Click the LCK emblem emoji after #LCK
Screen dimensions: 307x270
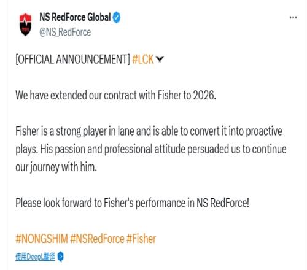pyautogui.click(x=160, y=59)
